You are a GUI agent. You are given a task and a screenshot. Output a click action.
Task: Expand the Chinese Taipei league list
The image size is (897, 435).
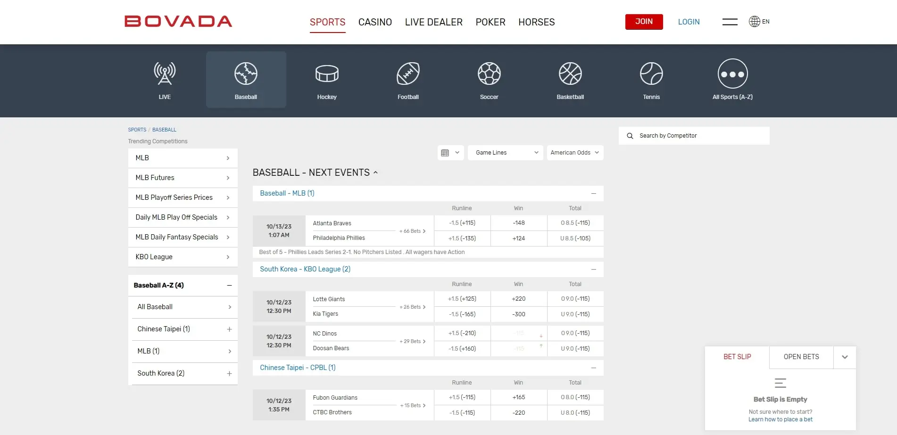pyautogui.click(x=230, y=329)
